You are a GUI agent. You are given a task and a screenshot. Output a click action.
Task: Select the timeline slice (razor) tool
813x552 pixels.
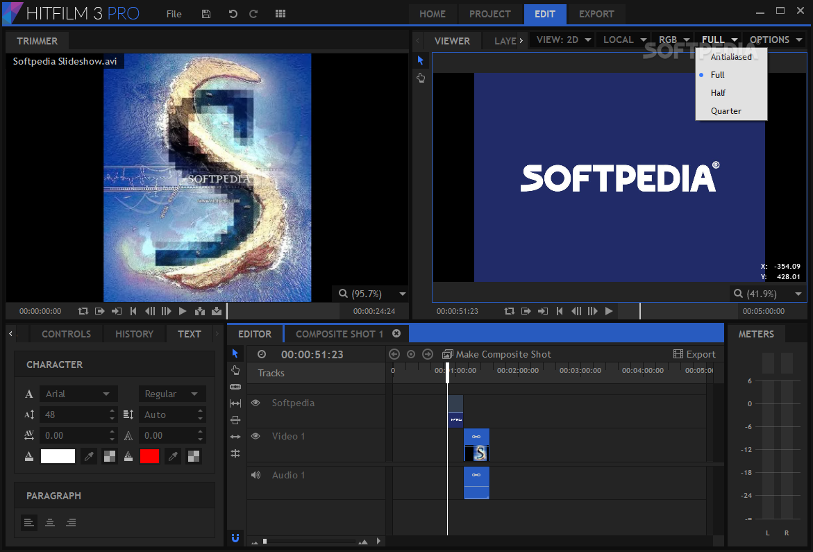235,387
